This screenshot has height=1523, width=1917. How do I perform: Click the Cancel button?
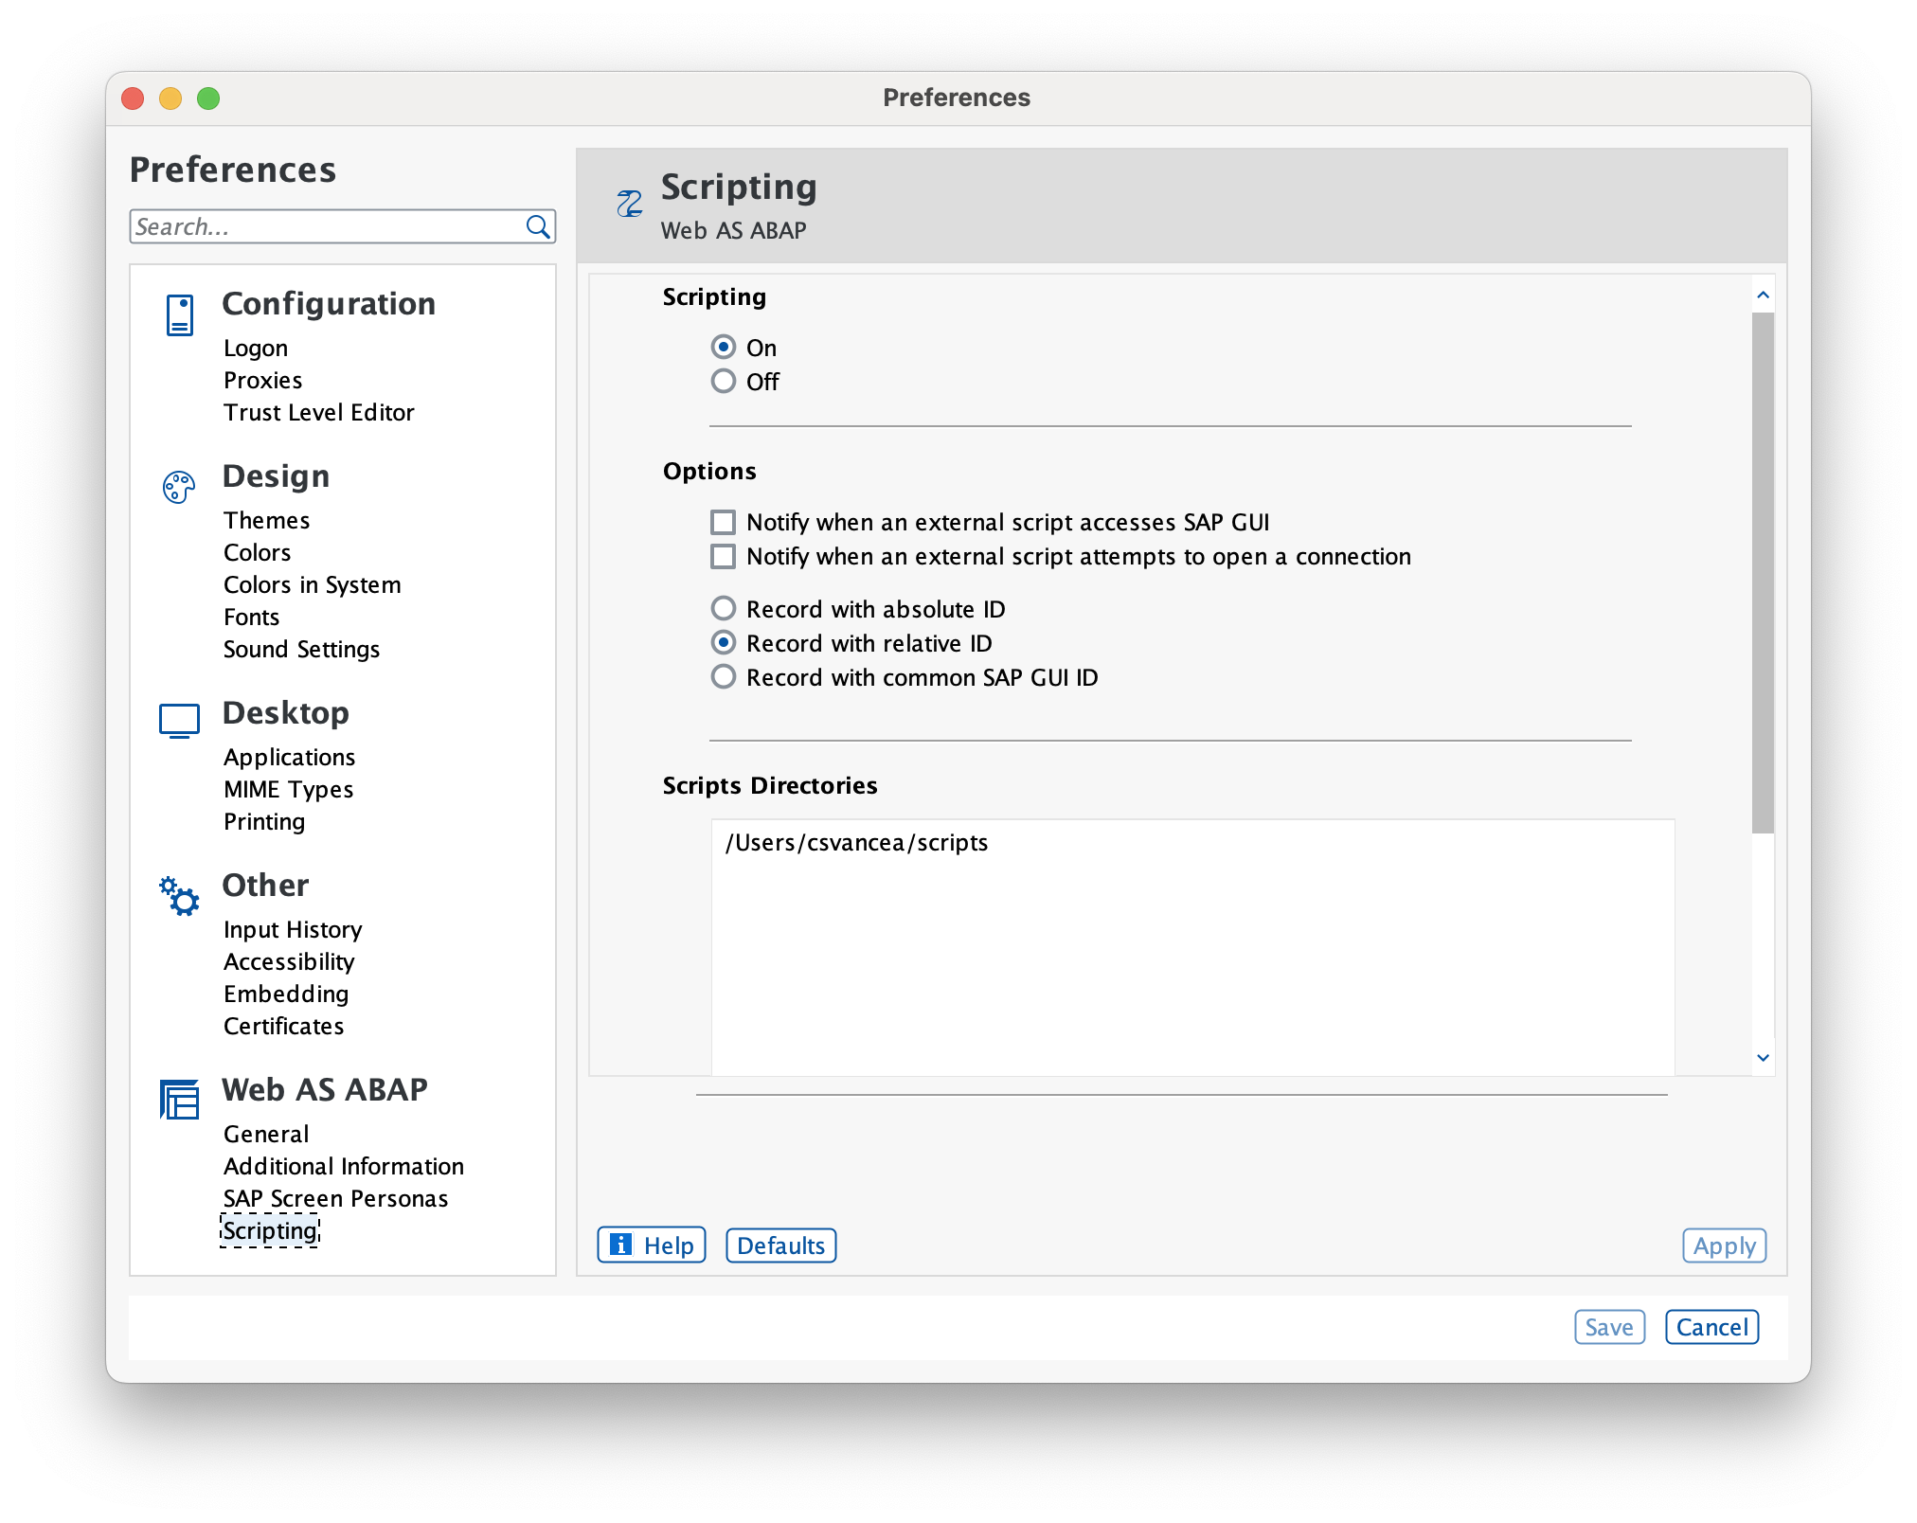[x=1711, y=1327]
